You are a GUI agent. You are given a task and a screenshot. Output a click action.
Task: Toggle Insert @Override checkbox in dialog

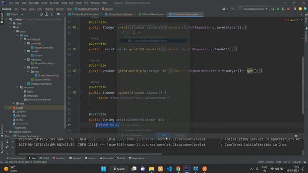122,135
